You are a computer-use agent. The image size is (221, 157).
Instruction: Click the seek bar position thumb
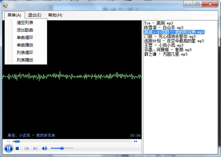17,141
